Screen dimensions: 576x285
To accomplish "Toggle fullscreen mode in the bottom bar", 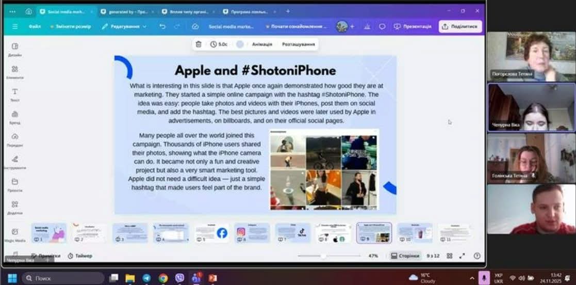I will [463, 256].
